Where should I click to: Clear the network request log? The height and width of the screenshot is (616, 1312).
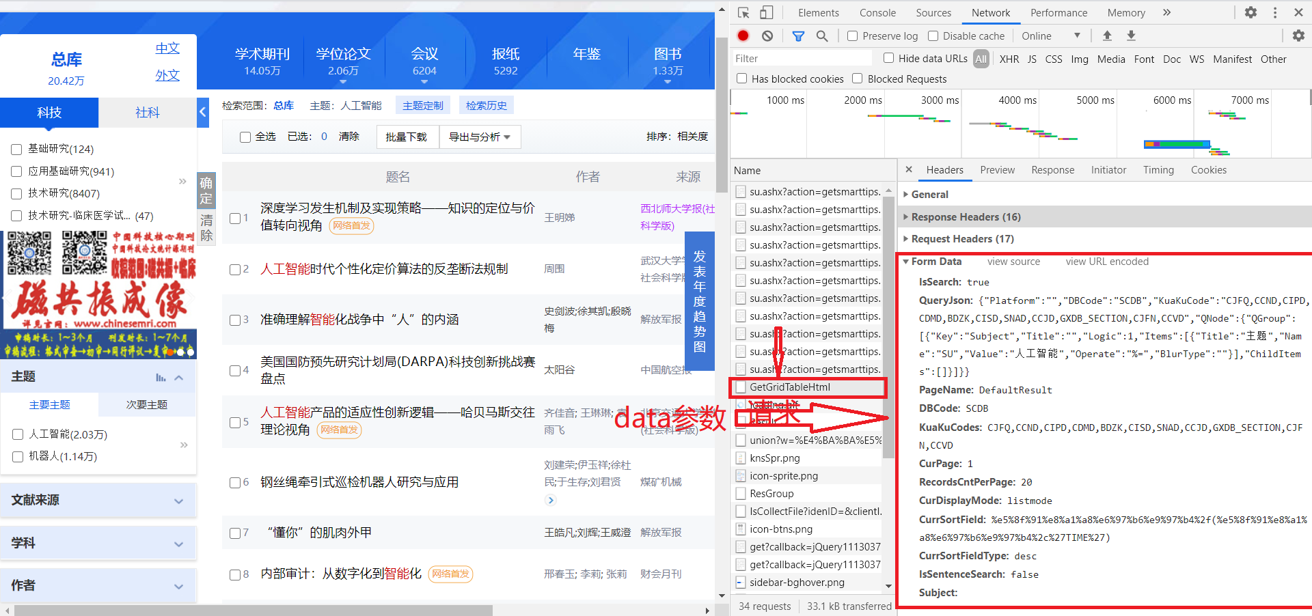coord(767,36)
